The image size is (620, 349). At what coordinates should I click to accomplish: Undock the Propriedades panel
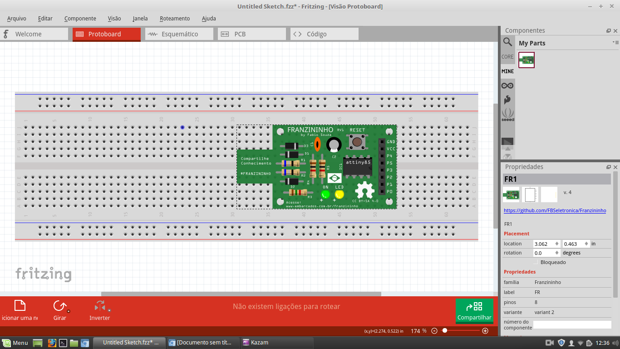[609, 167]
